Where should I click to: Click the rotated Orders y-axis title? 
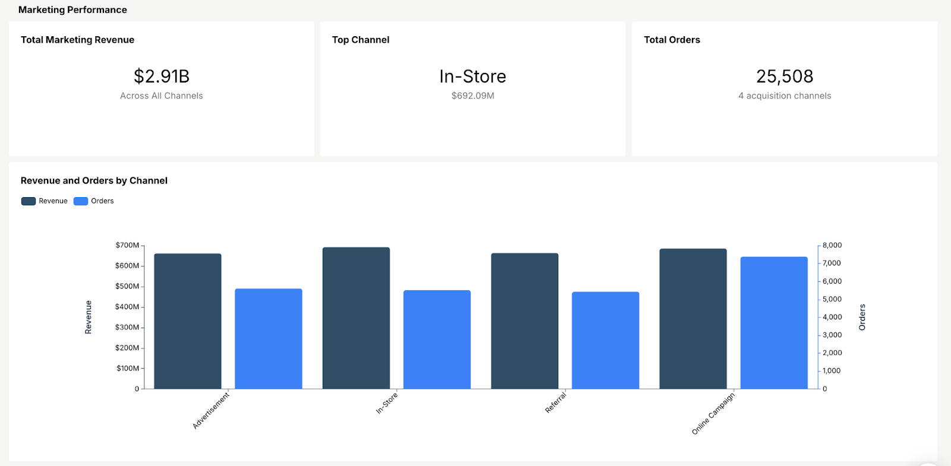[862, 317]
